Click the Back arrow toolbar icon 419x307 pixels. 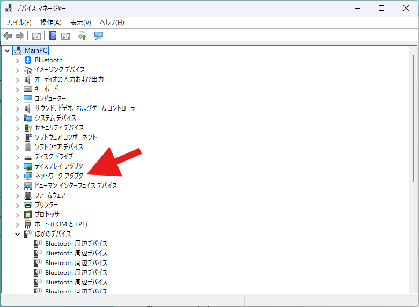8,36
